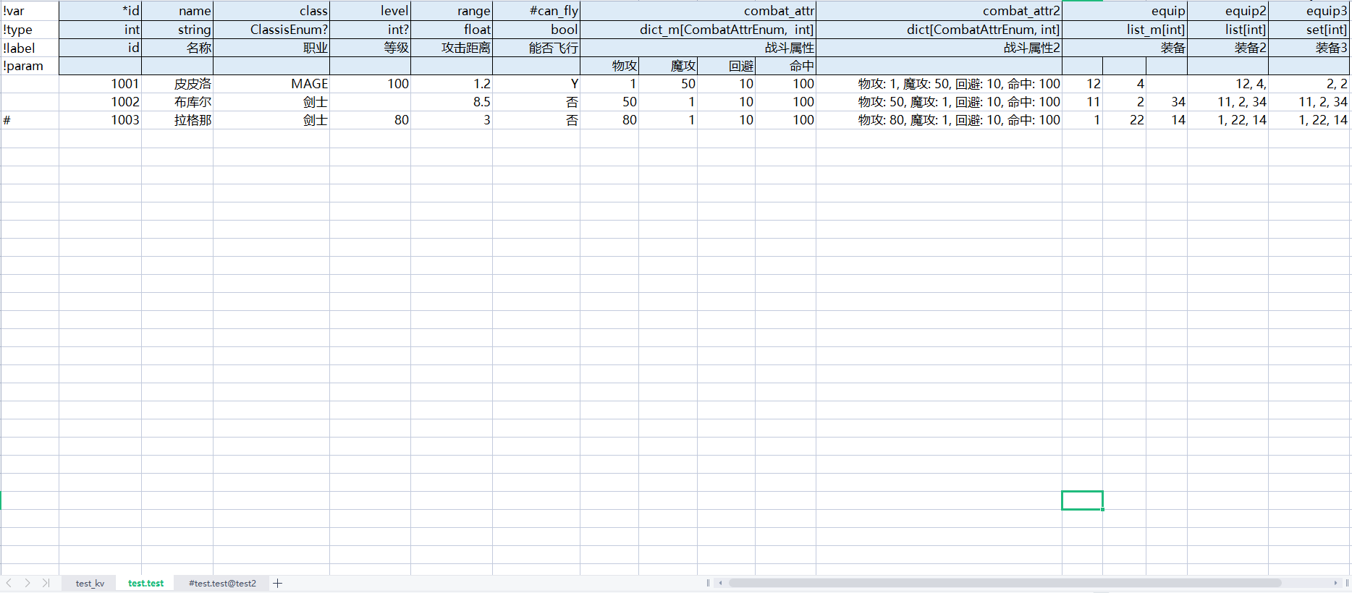Select the MAGE class cell
The height and width of the screenshot is (593, 1352).
click(x=271, y=84)
